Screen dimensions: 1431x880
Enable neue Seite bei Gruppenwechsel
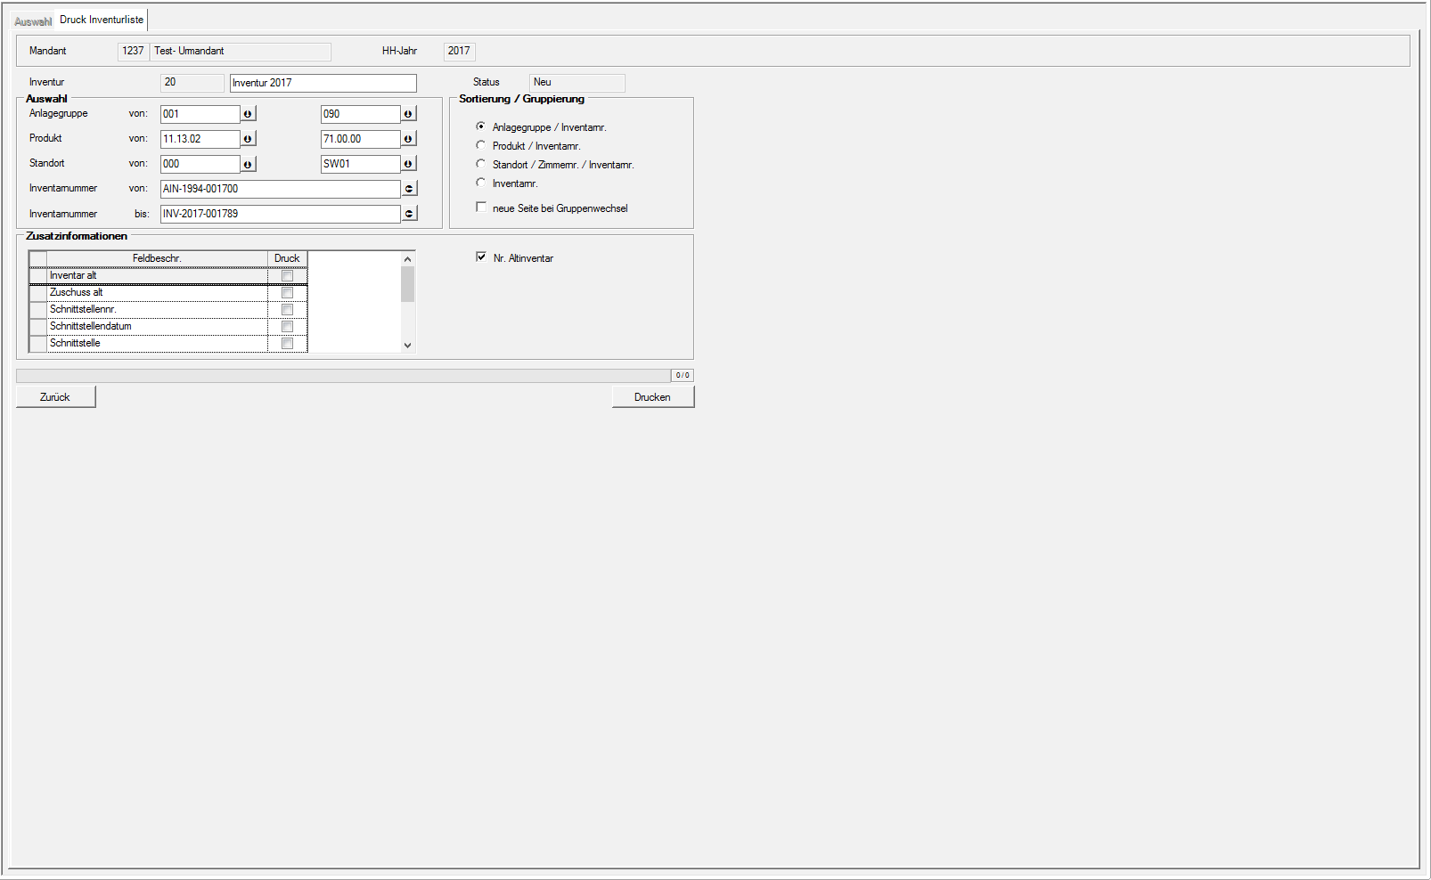[481, 208]
